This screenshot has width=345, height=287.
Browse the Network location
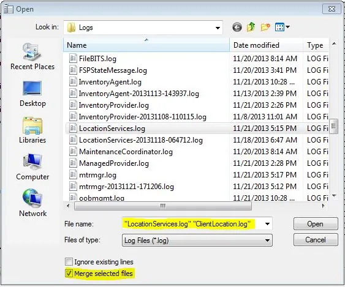[32, 203]
